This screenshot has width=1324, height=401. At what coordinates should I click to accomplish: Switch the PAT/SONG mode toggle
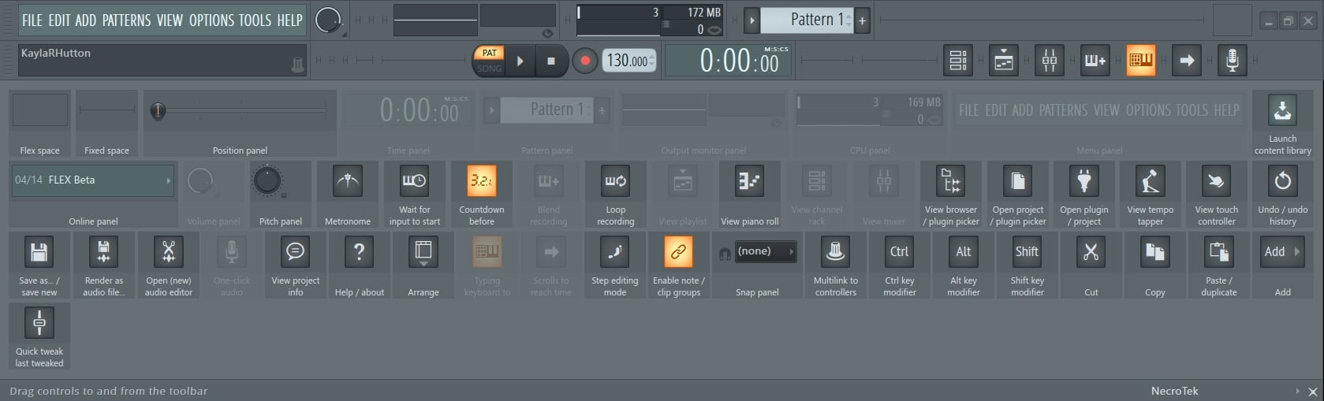(x=489, y=61)
